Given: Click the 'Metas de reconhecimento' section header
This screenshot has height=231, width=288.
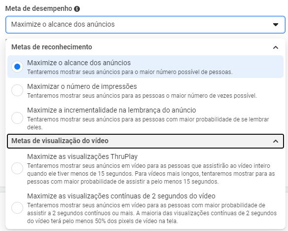Looking at the screenshot, I should tap(145, 47).
